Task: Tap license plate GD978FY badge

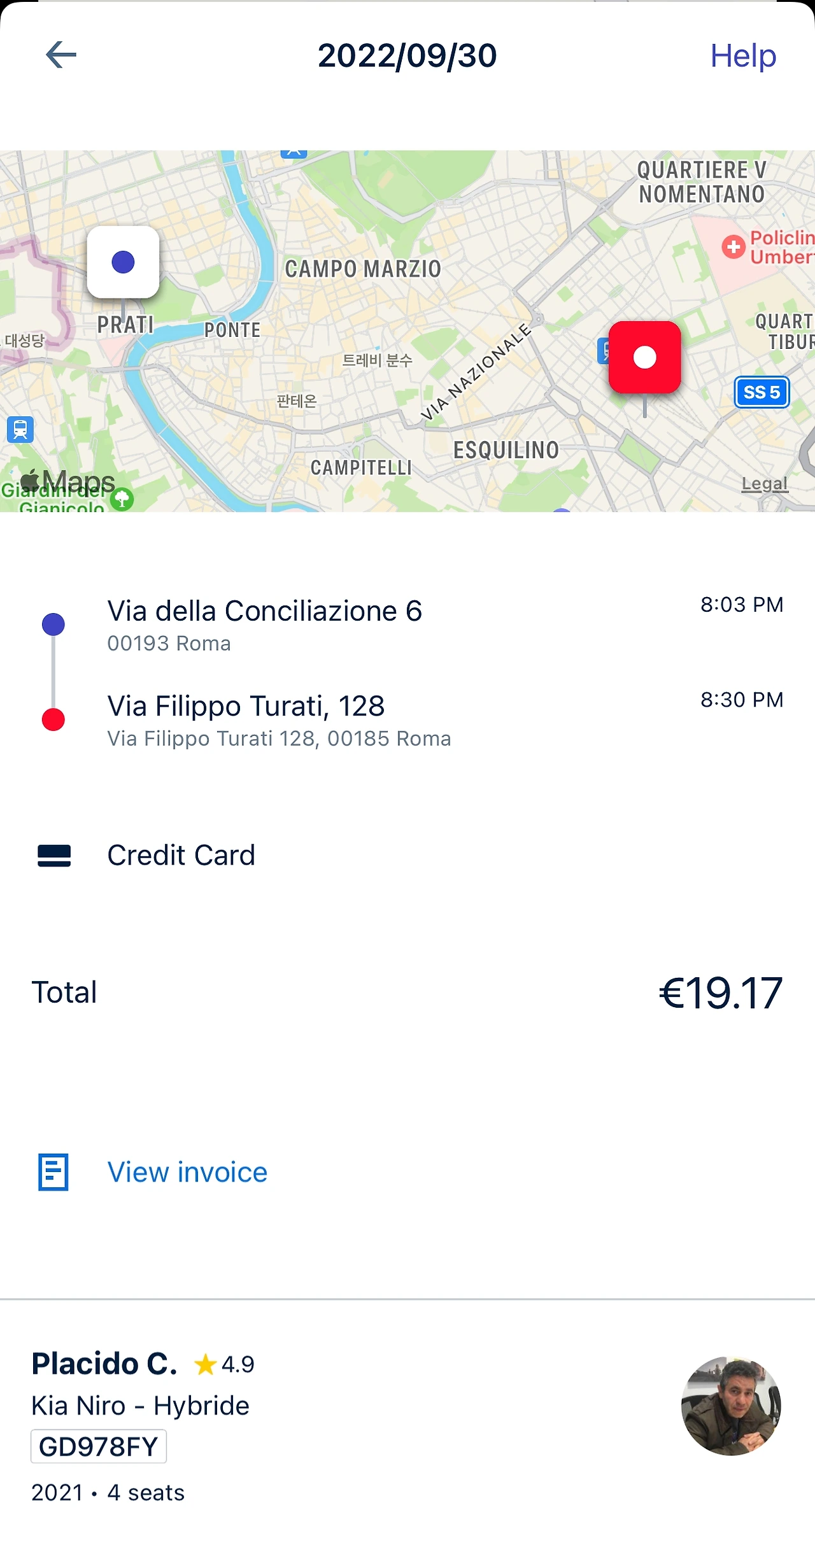Action: (x=99, y=1446)
